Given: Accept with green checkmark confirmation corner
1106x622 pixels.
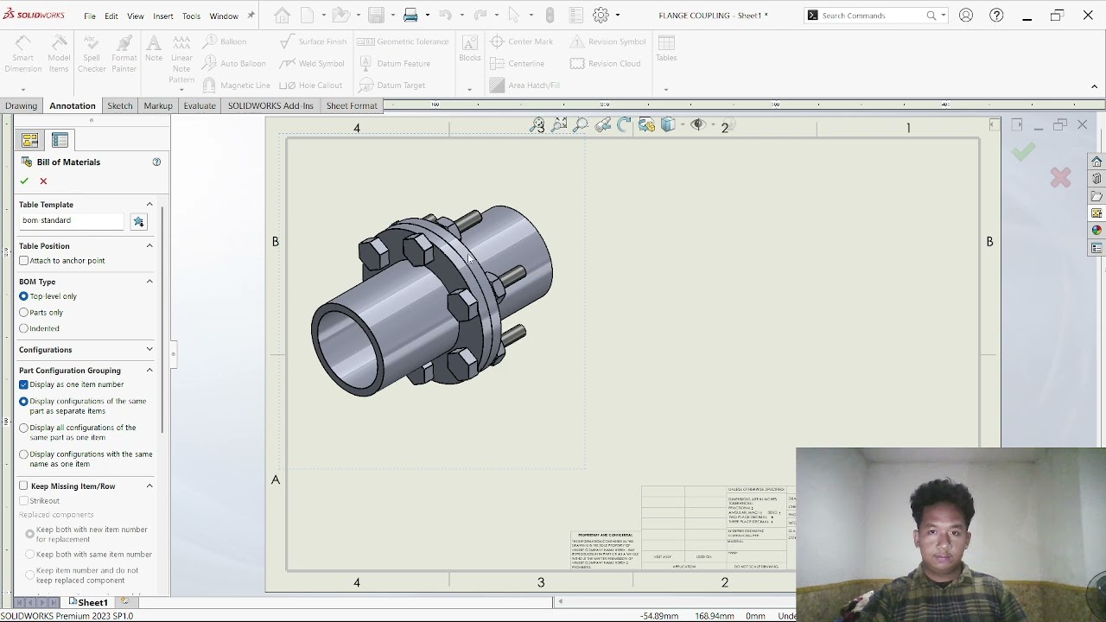Looking at the screenshot, I should [x=1024, y=153].
